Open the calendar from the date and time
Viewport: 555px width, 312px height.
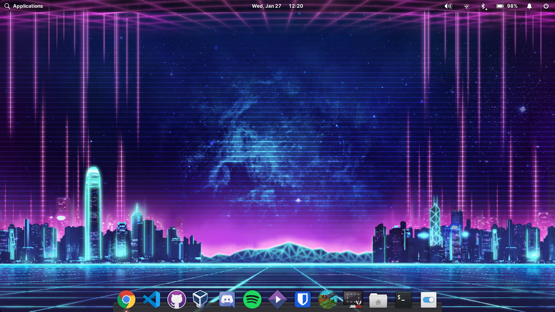coord(277,6)
